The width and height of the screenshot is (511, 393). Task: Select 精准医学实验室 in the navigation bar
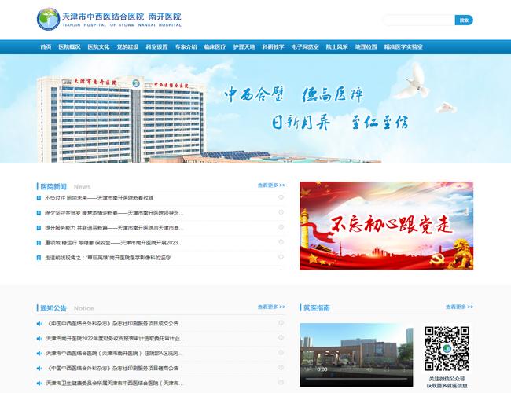tap(403, 47)
